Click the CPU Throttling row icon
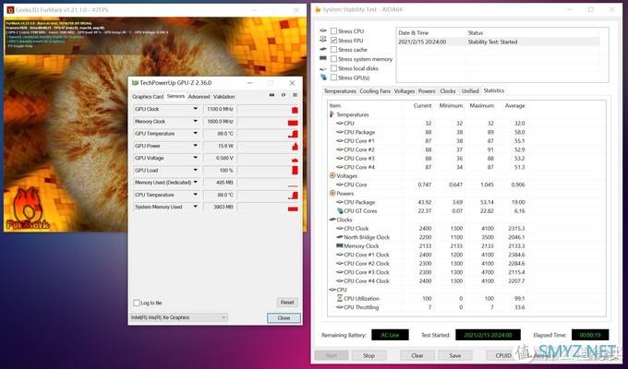628x369 pixels. pos(340,307)
